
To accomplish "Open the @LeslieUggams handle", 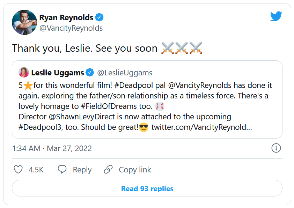I will tap(124, 73).
